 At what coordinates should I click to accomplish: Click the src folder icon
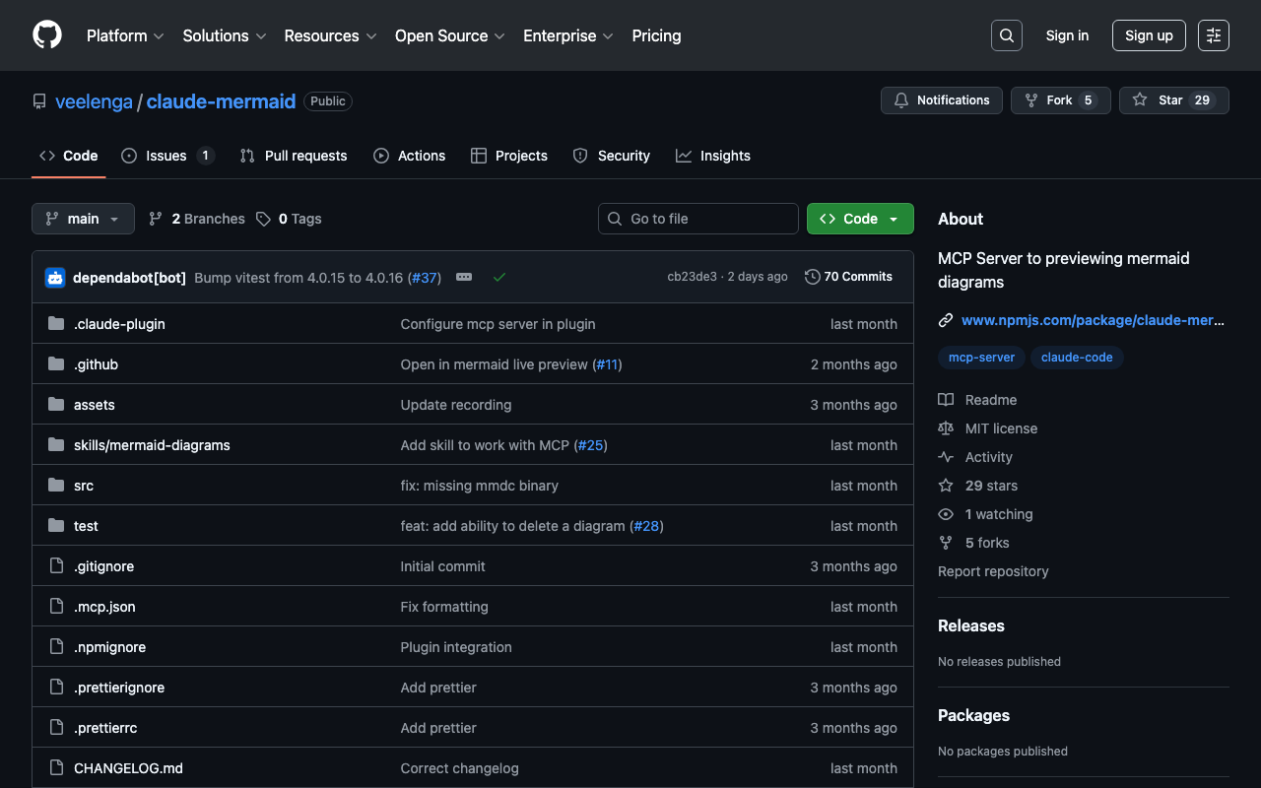pyautogui.click(x=56, y=486)
